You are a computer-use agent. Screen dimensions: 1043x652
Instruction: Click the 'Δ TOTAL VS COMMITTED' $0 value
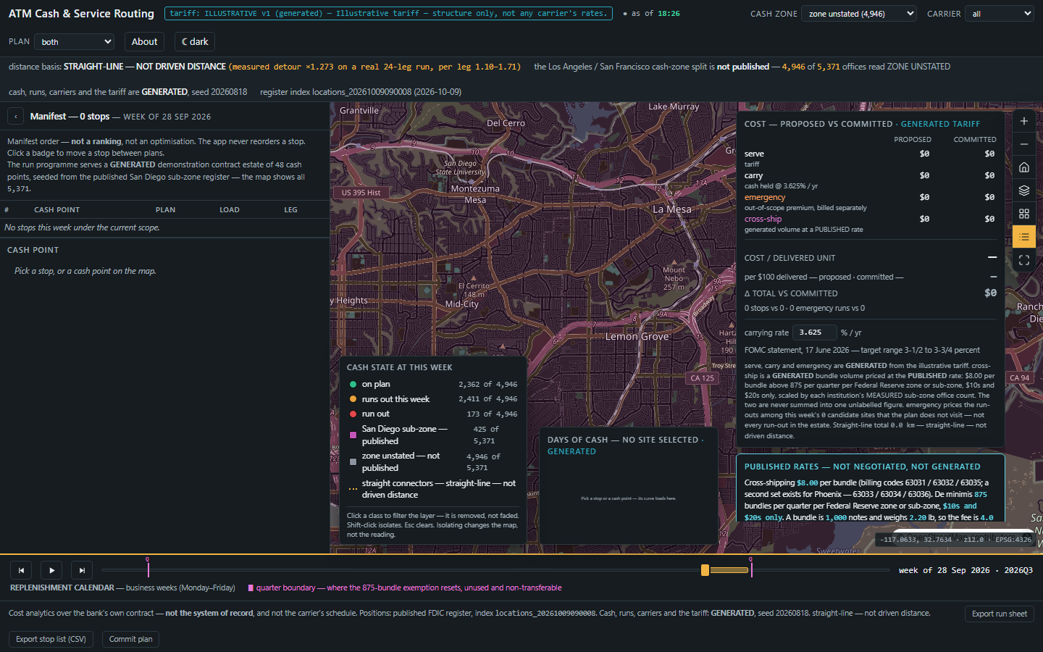990,293
